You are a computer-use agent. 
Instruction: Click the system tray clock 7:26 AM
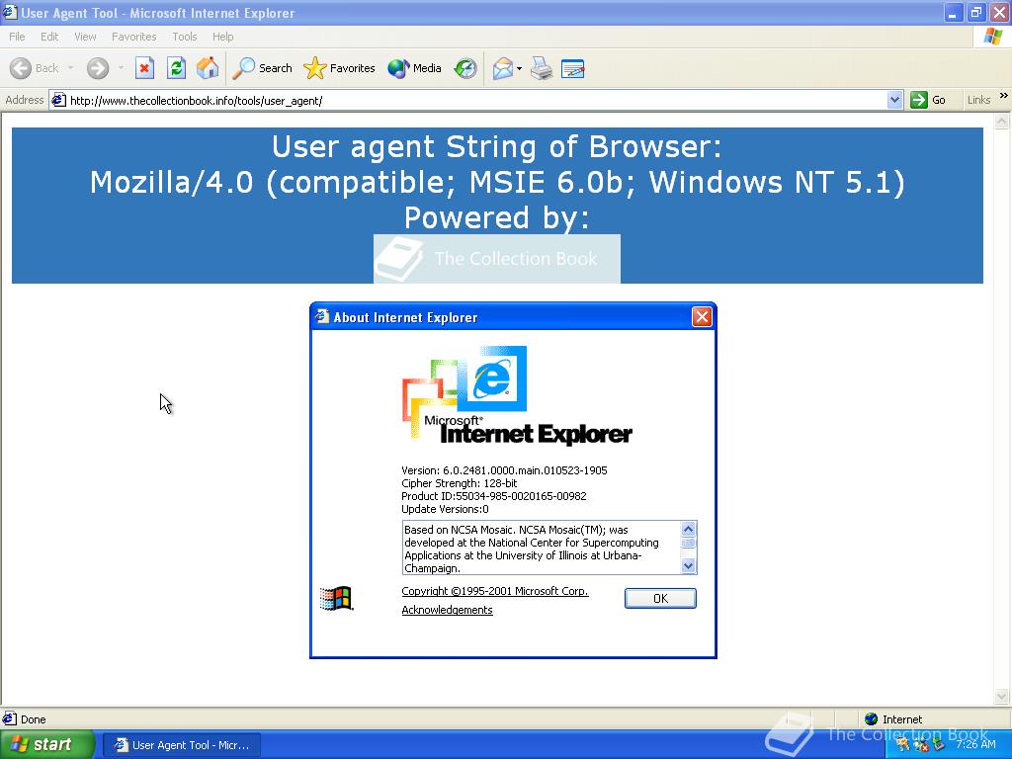coord(975,744)
